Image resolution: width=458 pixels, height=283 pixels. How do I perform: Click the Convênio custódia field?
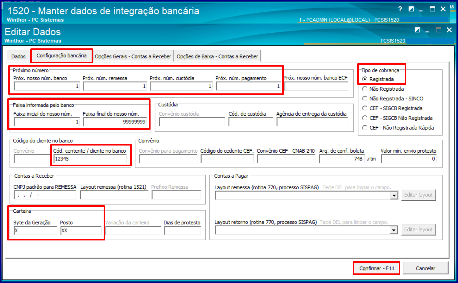pyautogui.click(x=192, y=122)
